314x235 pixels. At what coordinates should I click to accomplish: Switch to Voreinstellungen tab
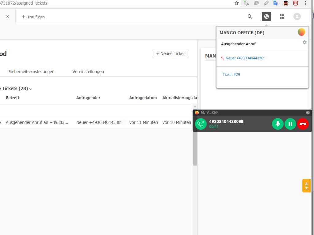88,72
